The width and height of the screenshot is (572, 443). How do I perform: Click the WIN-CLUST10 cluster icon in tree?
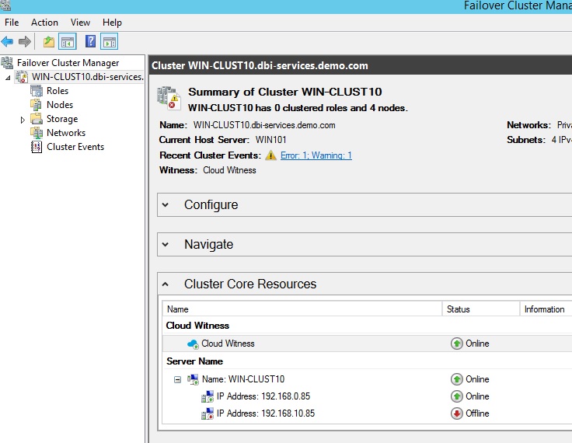tap(21, 77)
